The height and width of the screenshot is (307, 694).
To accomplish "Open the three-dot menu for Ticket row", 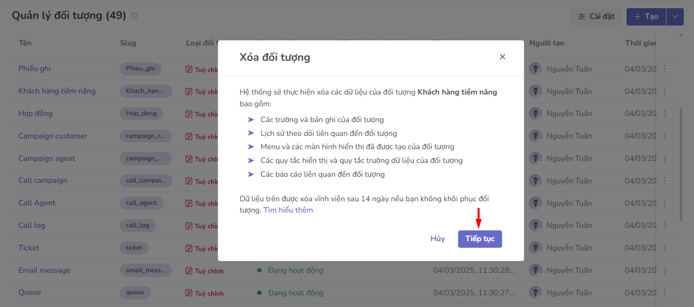I will click(x=665, y=248).
